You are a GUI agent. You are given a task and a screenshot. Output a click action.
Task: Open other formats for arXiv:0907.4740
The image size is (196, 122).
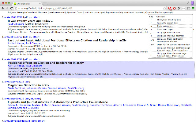[36, 59]
